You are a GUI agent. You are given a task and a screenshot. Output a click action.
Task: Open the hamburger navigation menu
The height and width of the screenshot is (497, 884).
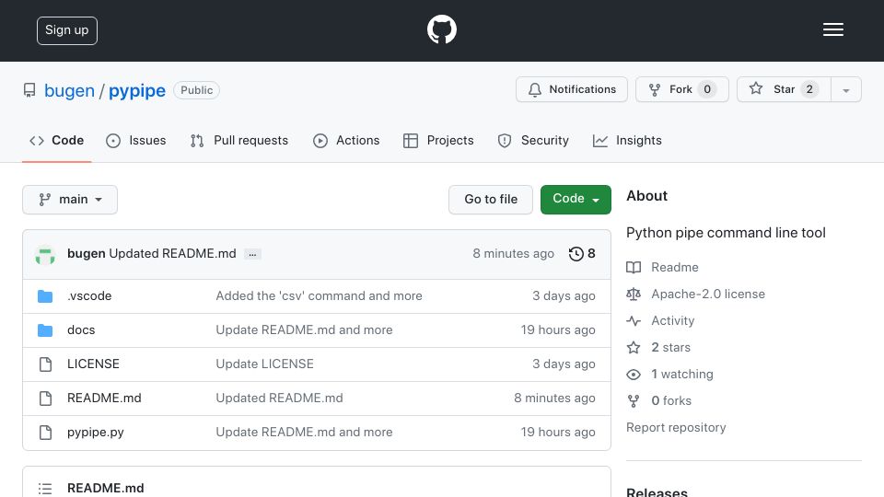(832, 29)
